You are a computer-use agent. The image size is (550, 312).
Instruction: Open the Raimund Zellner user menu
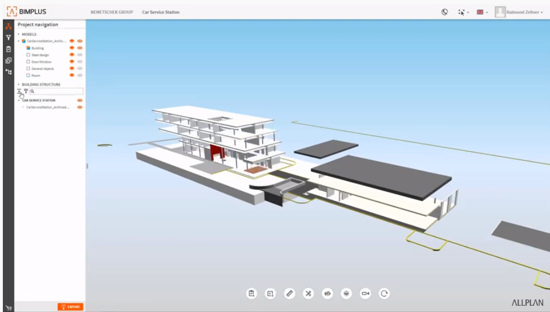(x=519, y=12)
